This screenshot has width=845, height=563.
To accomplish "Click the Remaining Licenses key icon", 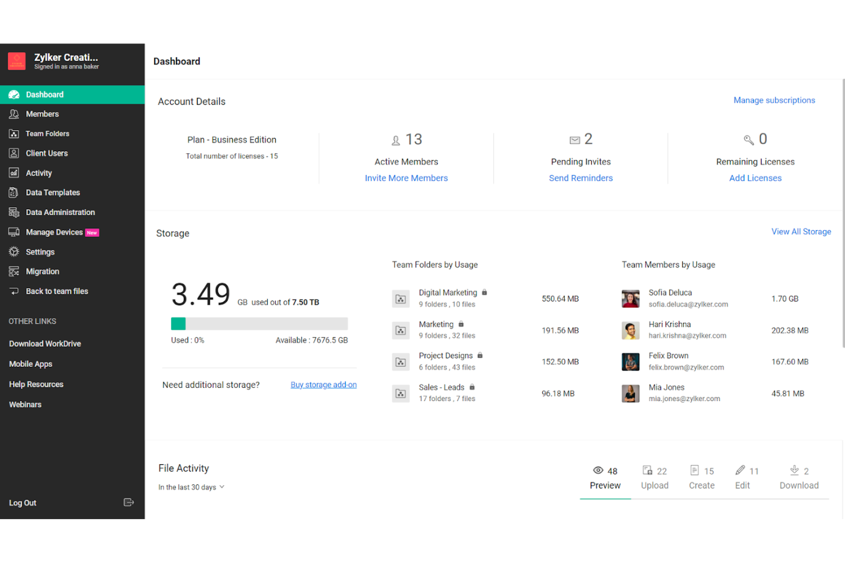I will pos(749,140).
